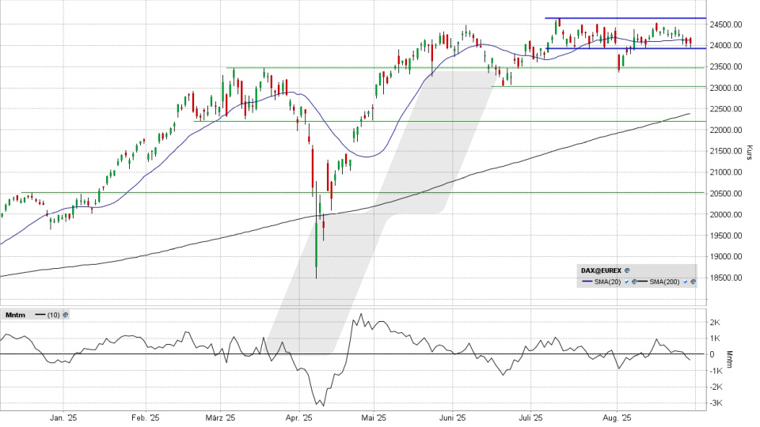The width and height of the screenshot is (760, 427).
Task: Toggle SMA(200) visibility checkmark
Action: [686, 282]
